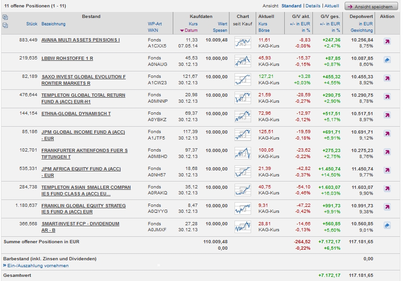The height and width of the screenshot is (281, 405).
Task: Switch to Details view
Action: [313, 6]
